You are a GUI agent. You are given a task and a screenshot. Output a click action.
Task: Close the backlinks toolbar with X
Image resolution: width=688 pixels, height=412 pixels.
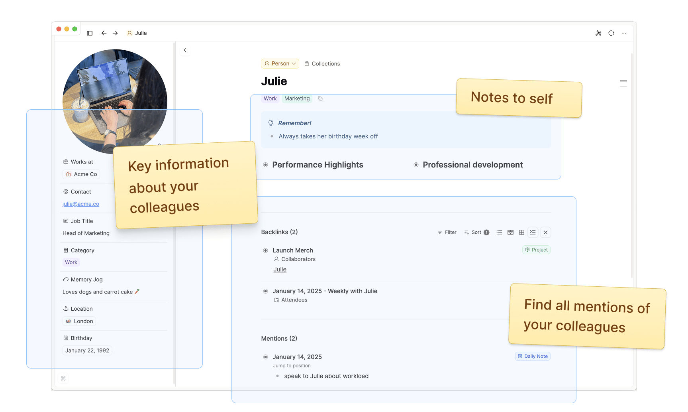pos(545,232)
